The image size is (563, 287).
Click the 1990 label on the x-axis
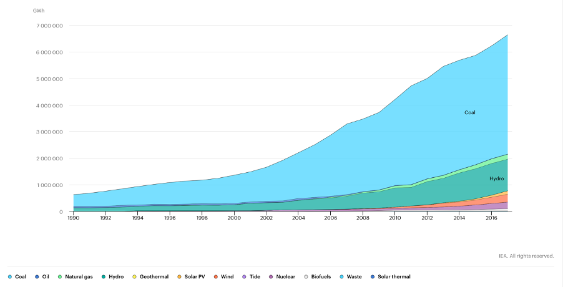[74, 219]
